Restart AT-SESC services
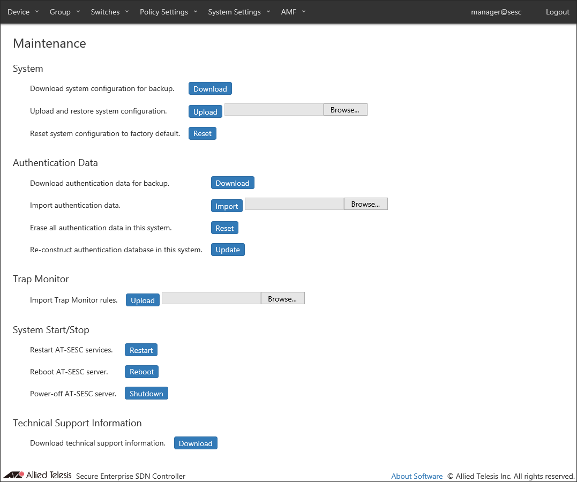577x482 pixels. [141, 350]
